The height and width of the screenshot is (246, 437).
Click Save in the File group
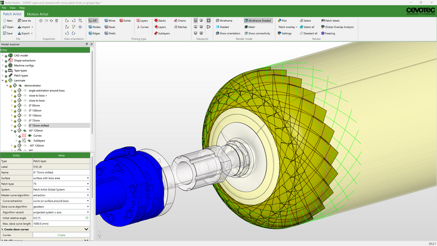7,34
